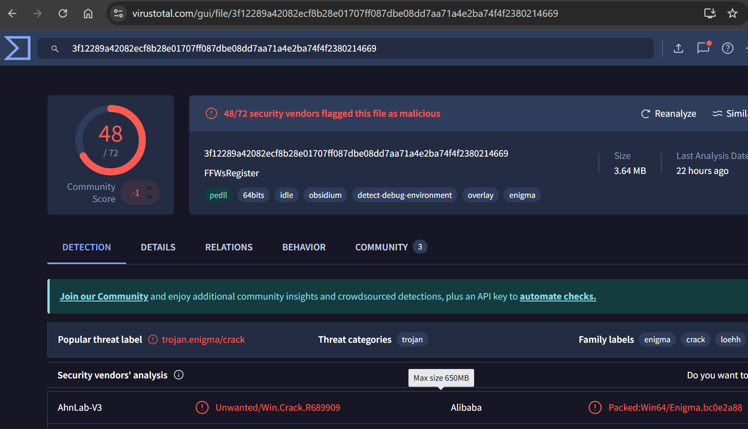The width and height of the screenshot is (748, 429).
Task: Open the upload file icon
Action: (x=679, y=48)
